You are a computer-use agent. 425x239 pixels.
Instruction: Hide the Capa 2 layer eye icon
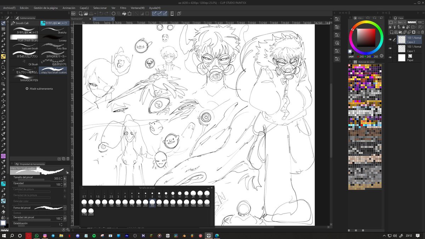point(391,40)
